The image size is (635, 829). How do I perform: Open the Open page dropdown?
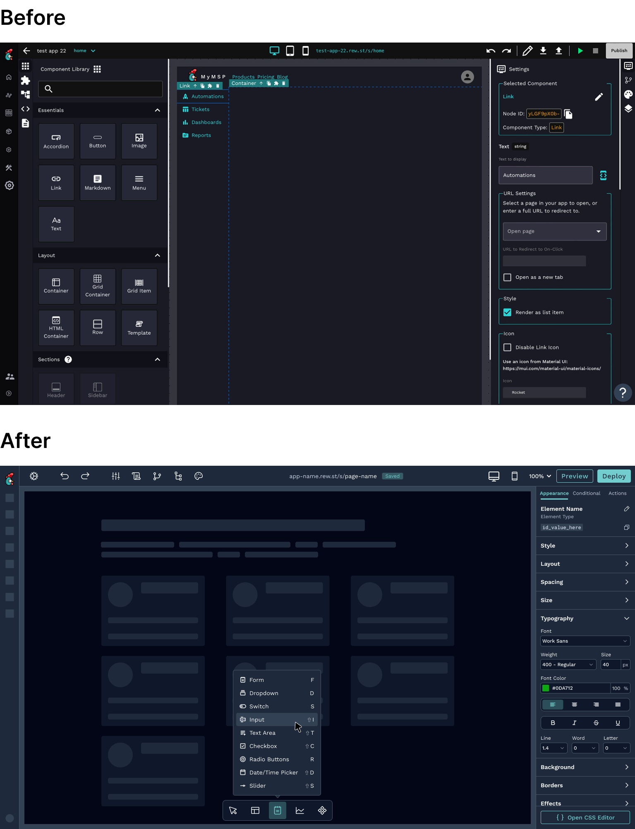click(x=554, y=231)
